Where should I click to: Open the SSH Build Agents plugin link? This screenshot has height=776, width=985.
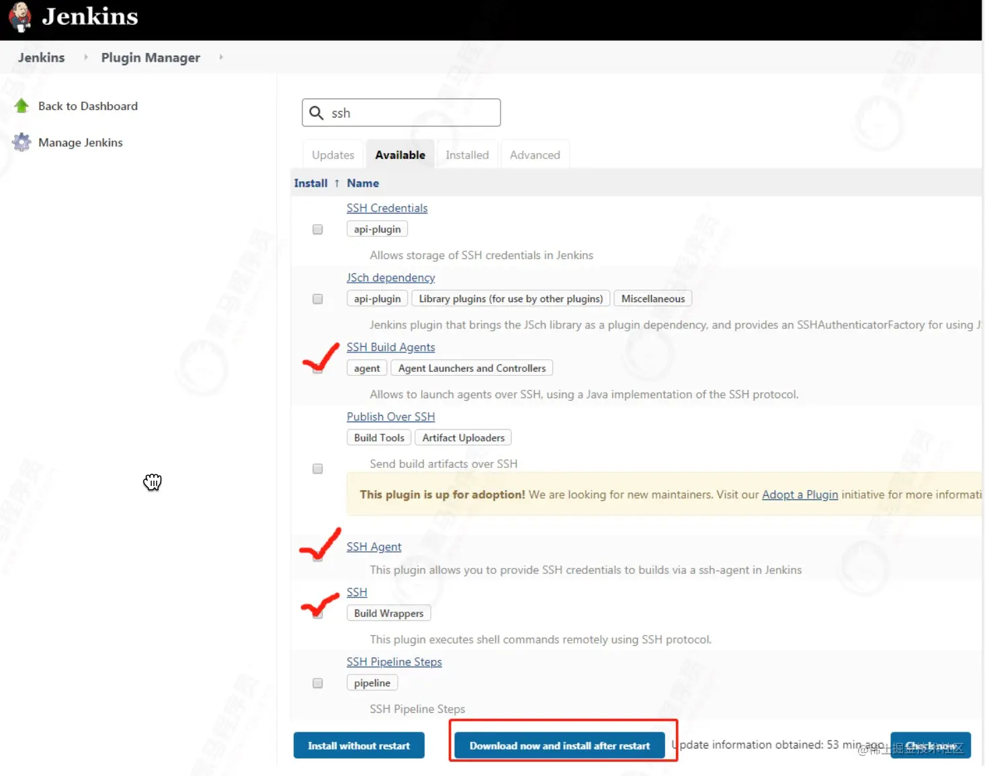tap(390, 347)
